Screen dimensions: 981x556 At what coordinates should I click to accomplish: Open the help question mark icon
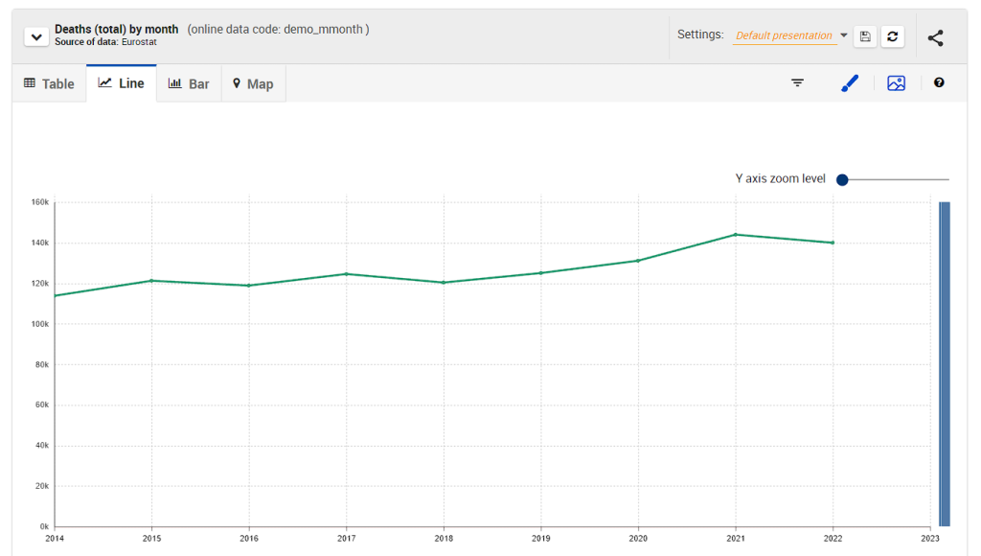[x=939, y=83]
